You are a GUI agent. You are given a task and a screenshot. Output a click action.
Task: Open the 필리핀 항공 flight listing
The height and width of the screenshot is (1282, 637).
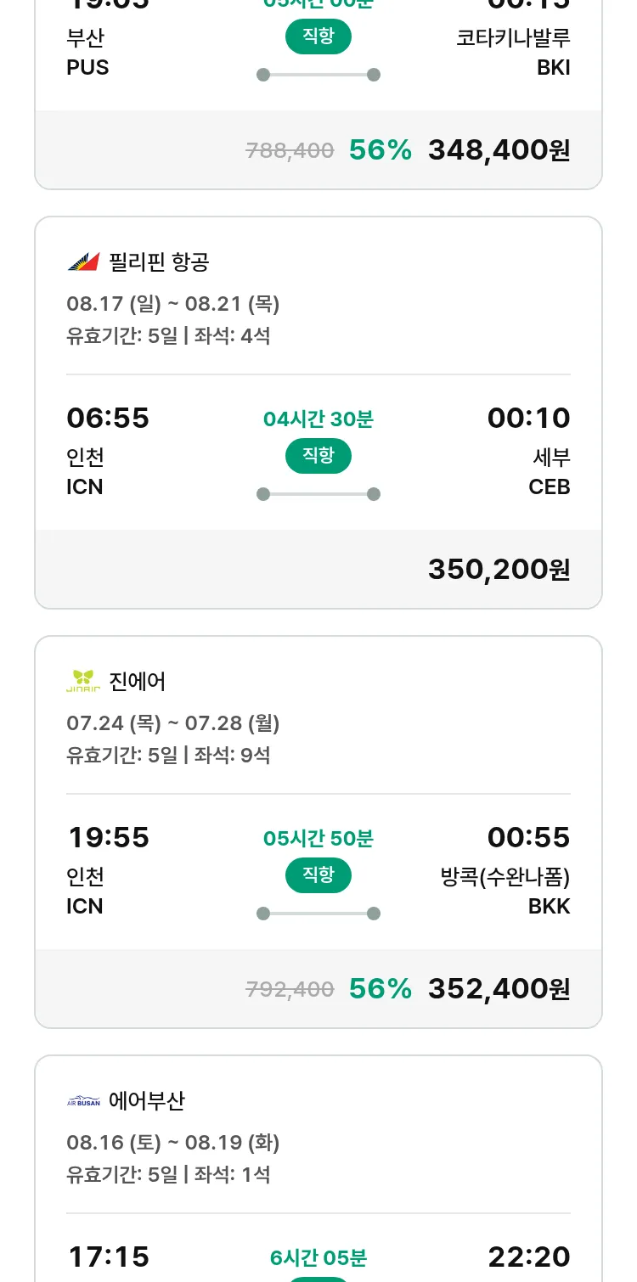click(159, 261)
